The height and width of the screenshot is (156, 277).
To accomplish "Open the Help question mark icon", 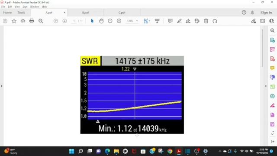I will pos(244,13).
